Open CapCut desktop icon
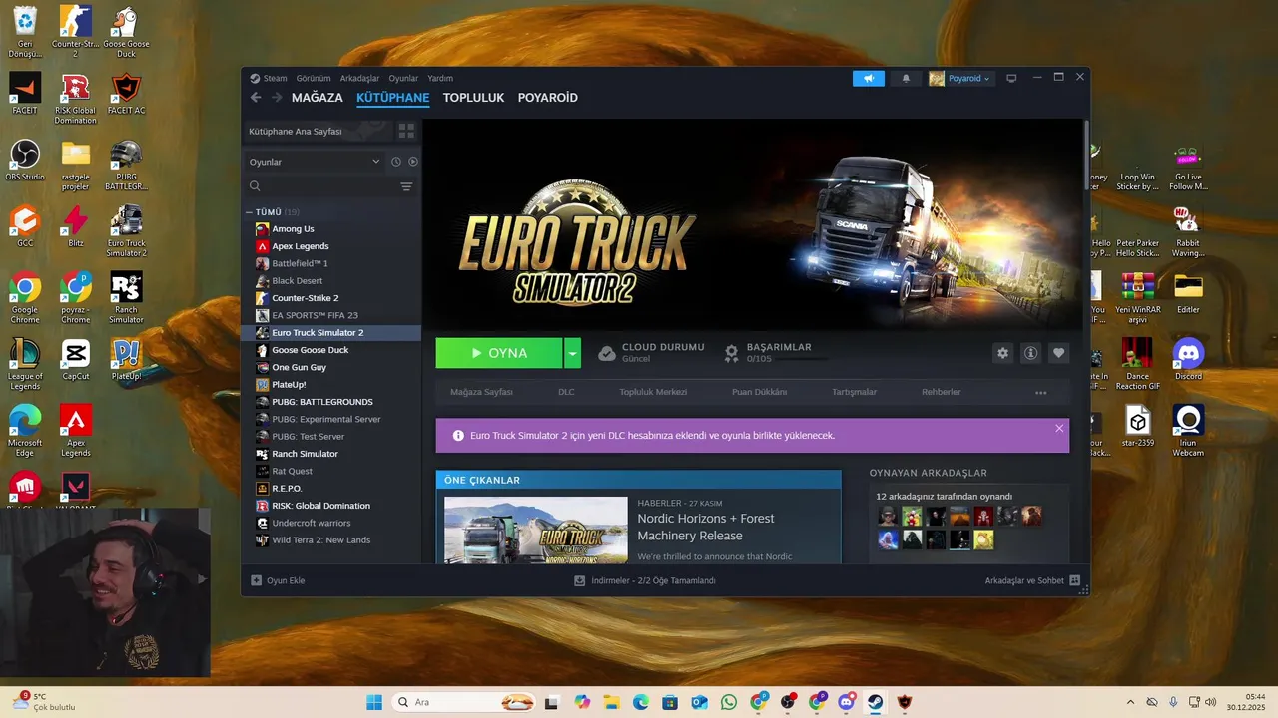The image size is (1278, 718). [x=76, y=359]
